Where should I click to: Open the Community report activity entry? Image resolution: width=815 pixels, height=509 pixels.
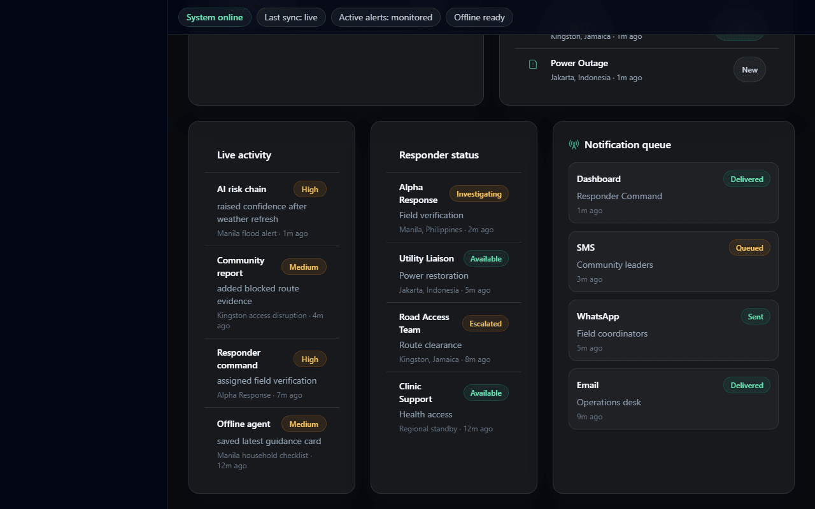272,292
